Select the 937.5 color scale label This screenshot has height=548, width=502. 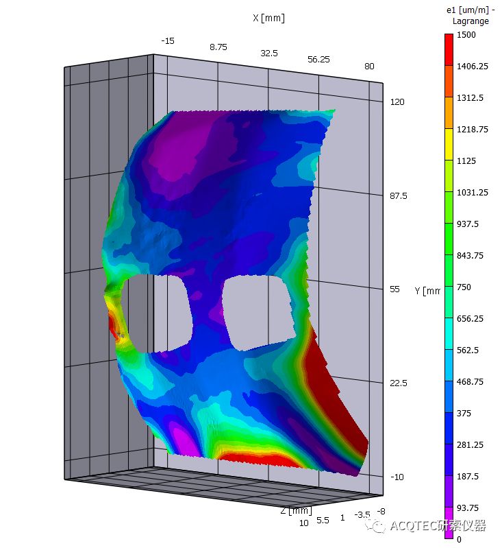[468, 224]
